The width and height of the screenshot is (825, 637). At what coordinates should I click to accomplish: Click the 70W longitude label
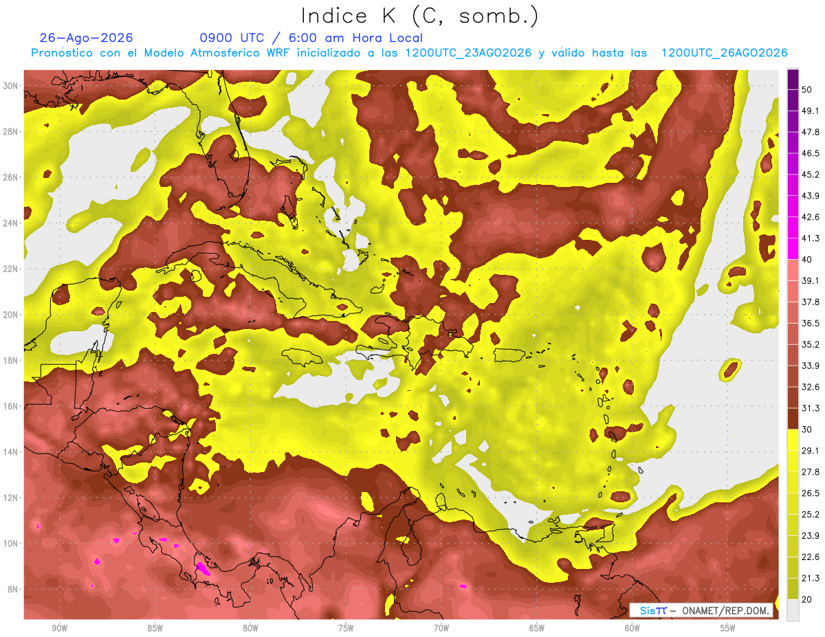[441, 628]
